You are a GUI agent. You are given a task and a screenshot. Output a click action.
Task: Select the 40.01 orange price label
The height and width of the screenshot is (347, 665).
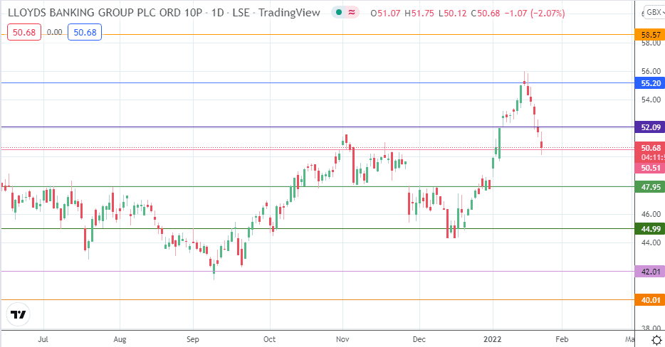[650, 300]
